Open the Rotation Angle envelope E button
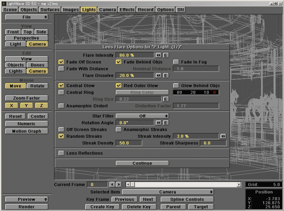The image size is (284, 211). (x=166, y=123)
